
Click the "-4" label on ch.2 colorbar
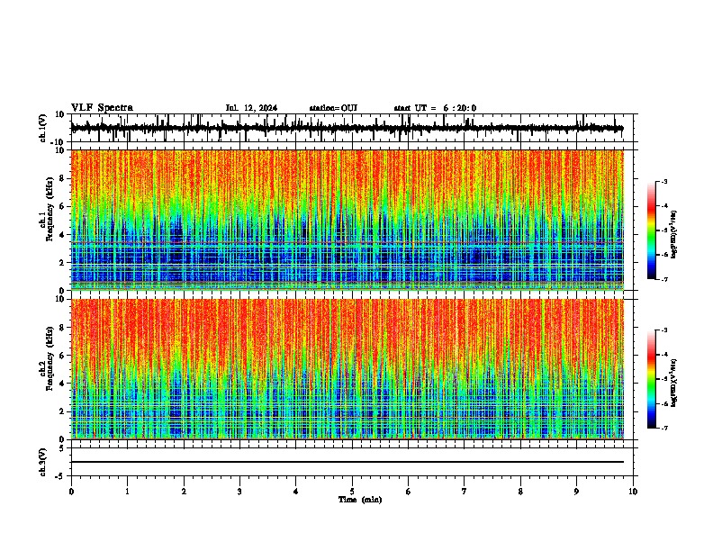(663, 355)
